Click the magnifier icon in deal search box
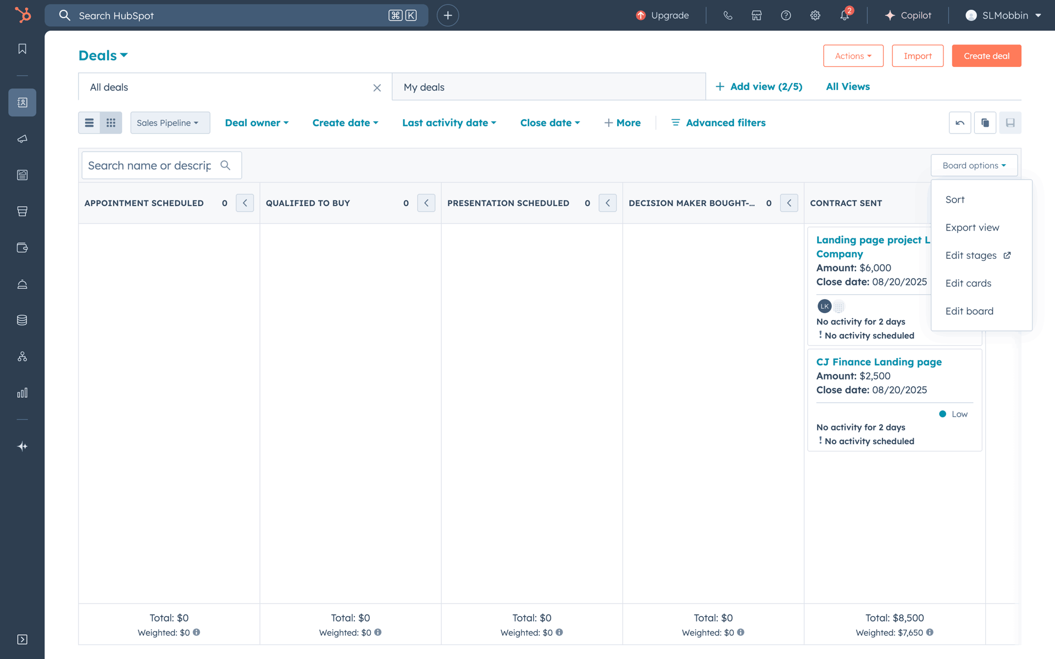The height and width of the screenshot is (659, 1055). click(x=225, y=165)
